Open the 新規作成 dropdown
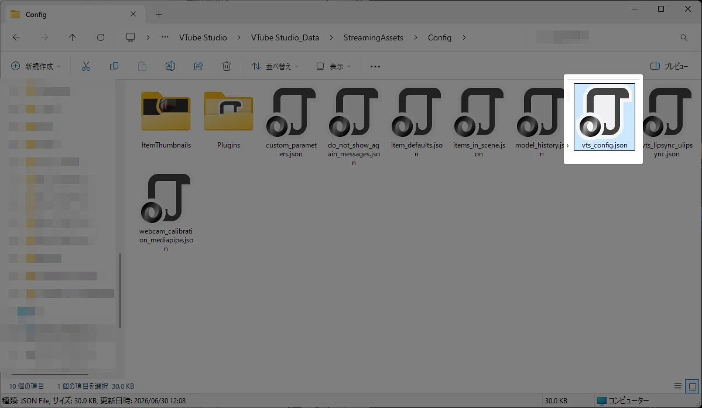 [36, 66]
